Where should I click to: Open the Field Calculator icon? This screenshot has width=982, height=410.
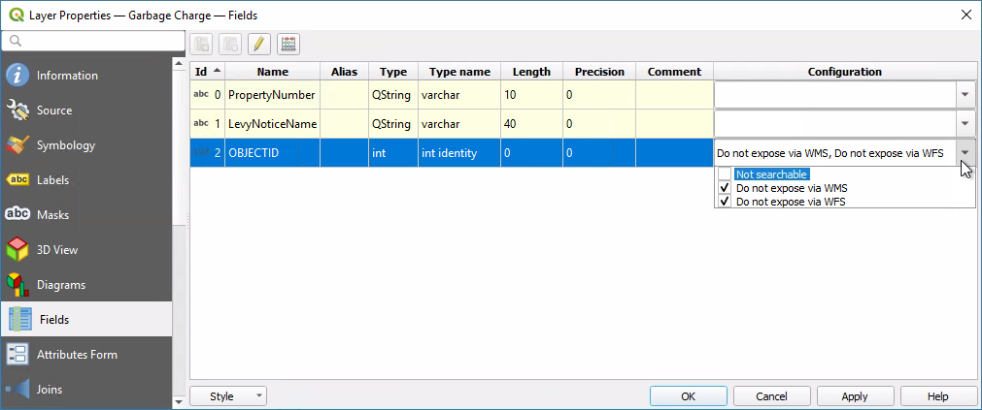pyautogui.click(x=288, y=44)
